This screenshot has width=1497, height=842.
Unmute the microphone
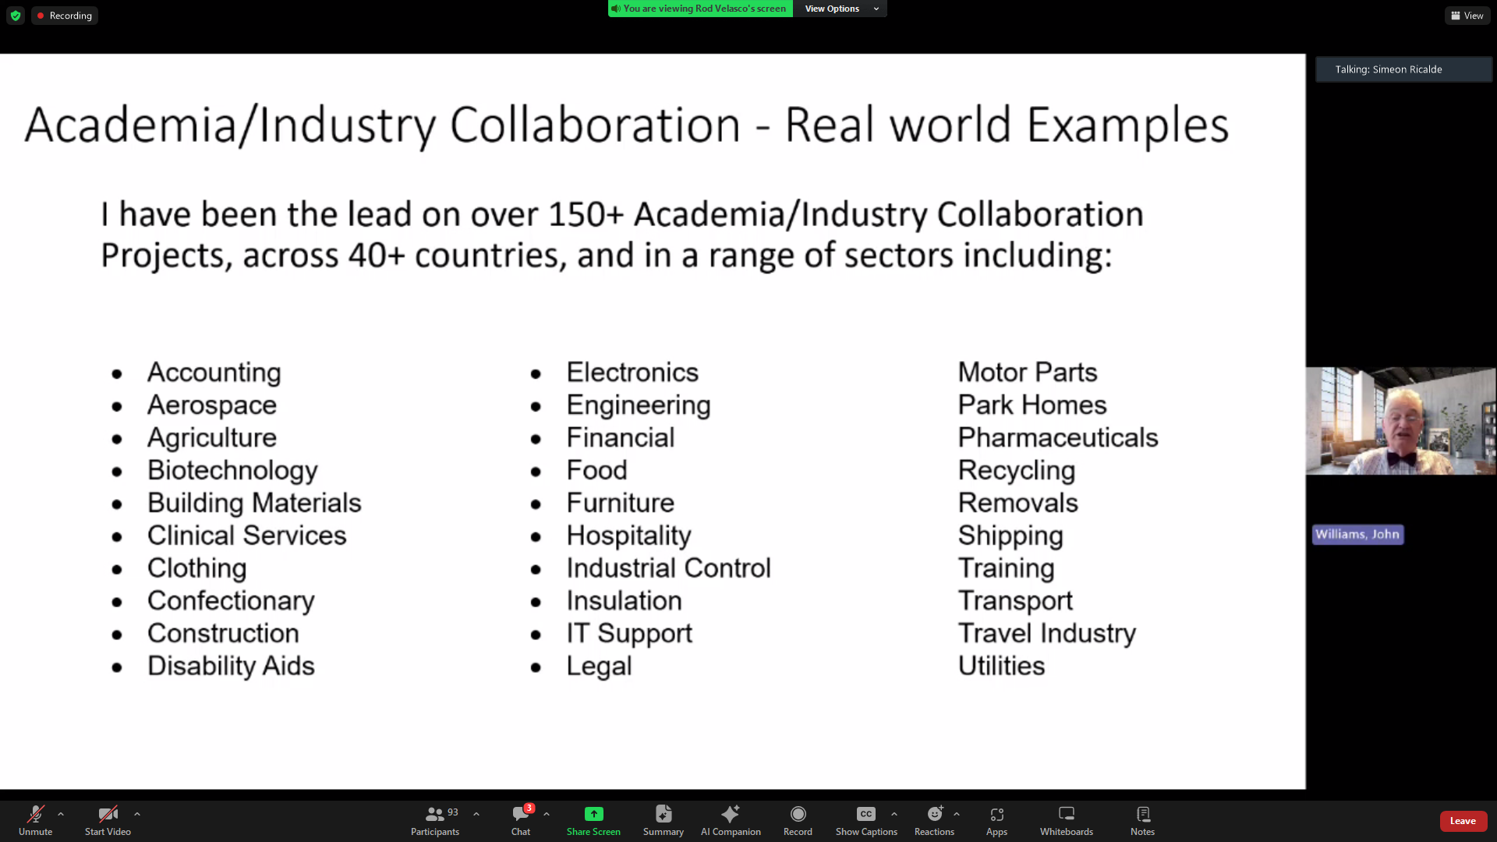[x=35, y=820]
